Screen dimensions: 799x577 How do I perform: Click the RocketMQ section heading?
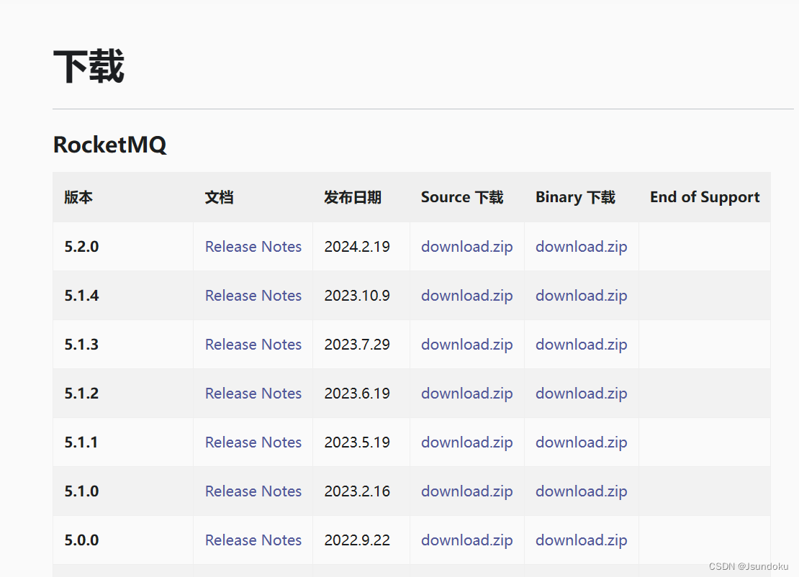[109, 145]
